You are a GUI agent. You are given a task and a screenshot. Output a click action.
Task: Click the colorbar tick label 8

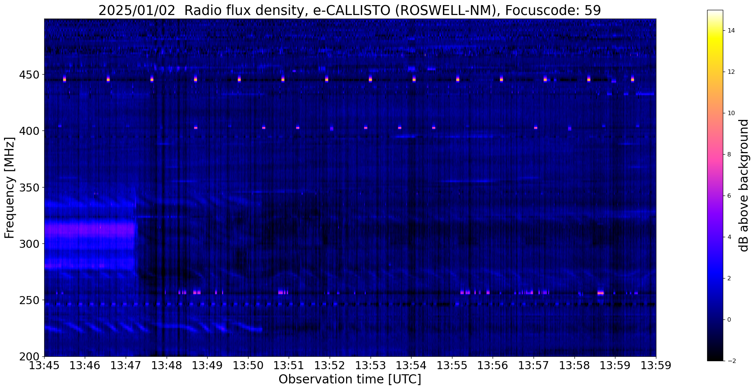(729, 155)
